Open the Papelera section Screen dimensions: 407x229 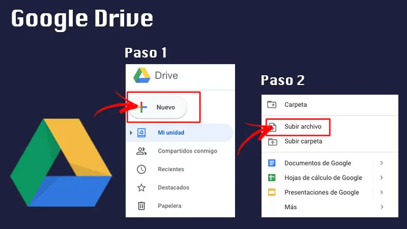pos(169,206)
